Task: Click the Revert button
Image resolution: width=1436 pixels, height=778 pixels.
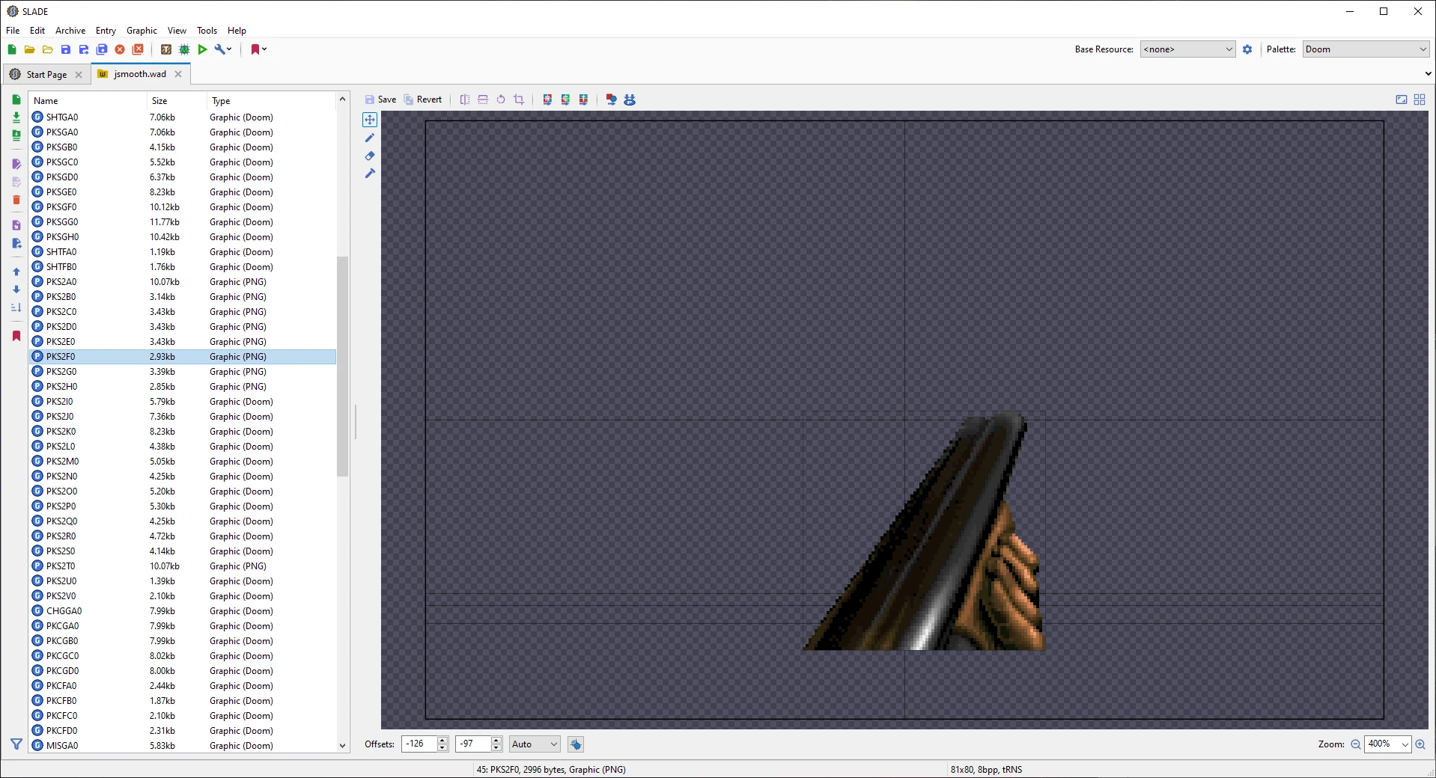Action: click(x=424, y=99)
